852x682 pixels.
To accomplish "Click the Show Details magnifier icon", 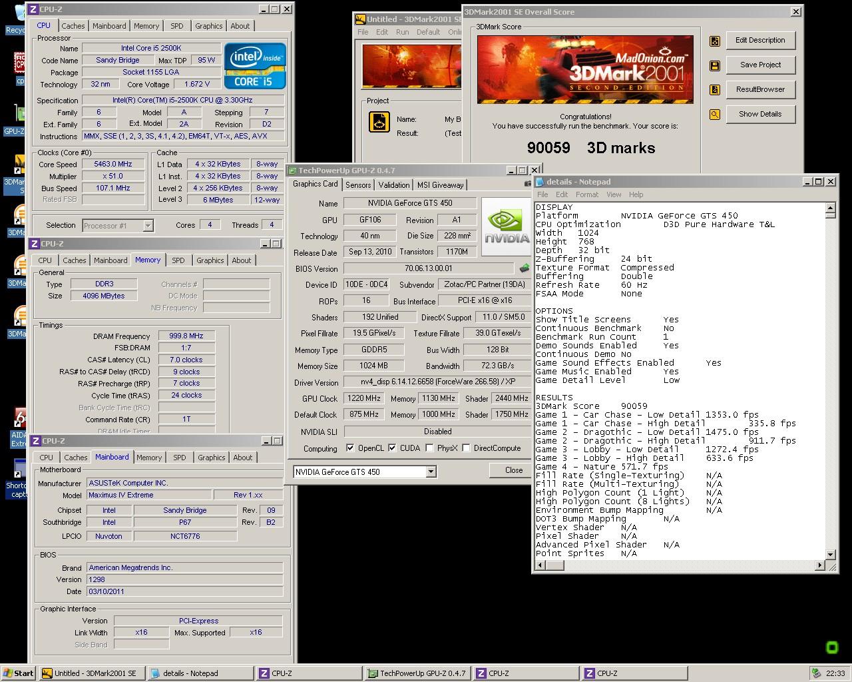I will click(x=714, y=115).
